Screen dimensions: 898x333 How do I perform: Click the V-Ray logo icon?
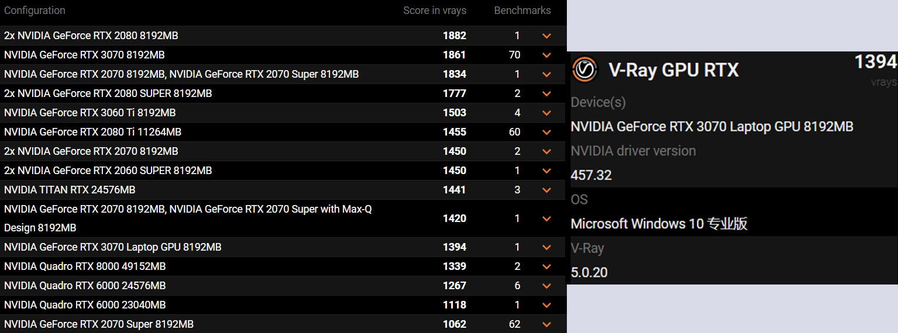click(x=584, y=70)
